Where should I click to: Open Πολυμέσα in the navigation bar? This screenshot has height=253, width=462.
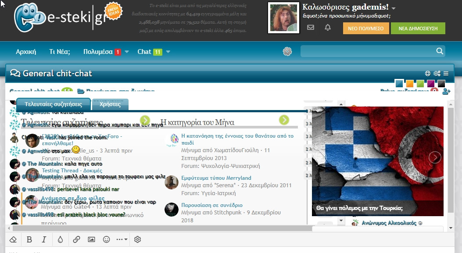(98, 52)
